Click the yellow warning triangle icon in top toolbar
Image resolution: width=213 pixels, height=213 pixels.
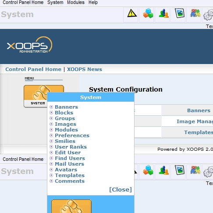[x=132, y=14]
